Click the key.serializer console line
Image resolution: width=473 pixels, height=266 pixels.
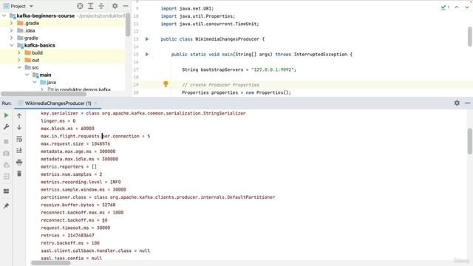(143, 113)
